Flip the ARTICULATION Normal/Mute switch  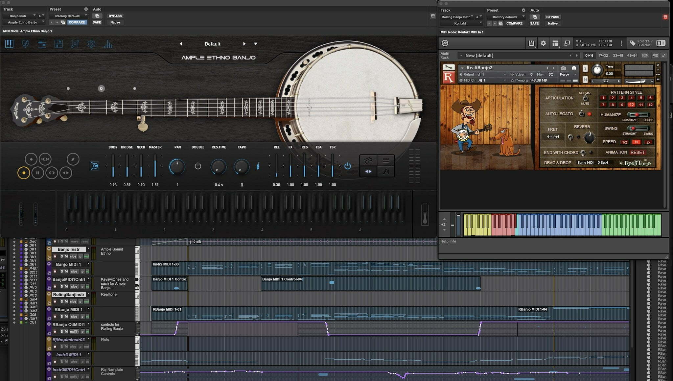pyautogui.click(x=585, y=98)
